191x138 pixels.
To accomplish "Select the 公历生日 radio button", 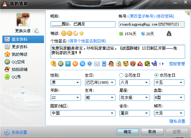I will [121, 75].
